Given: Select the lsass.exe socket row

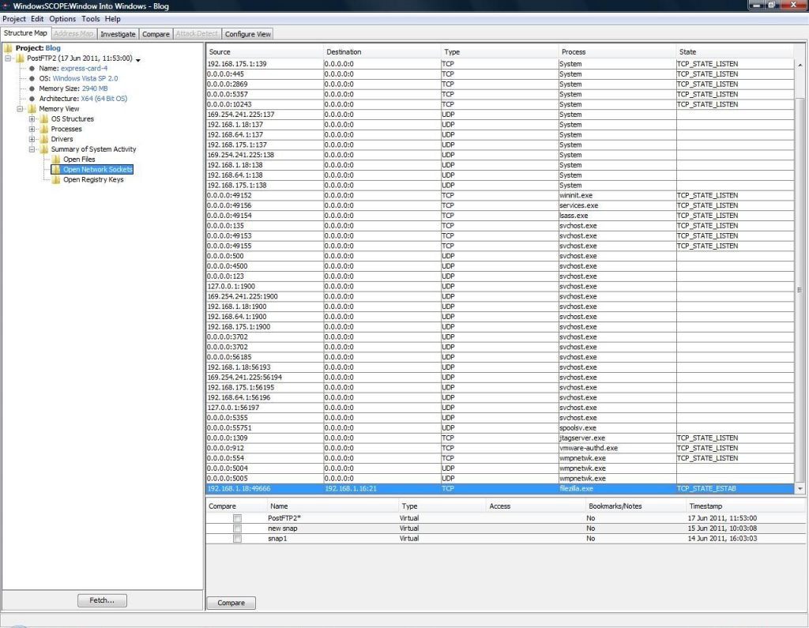Looking at the screenshot, I should pyautogui.click(x=500, y=216).
